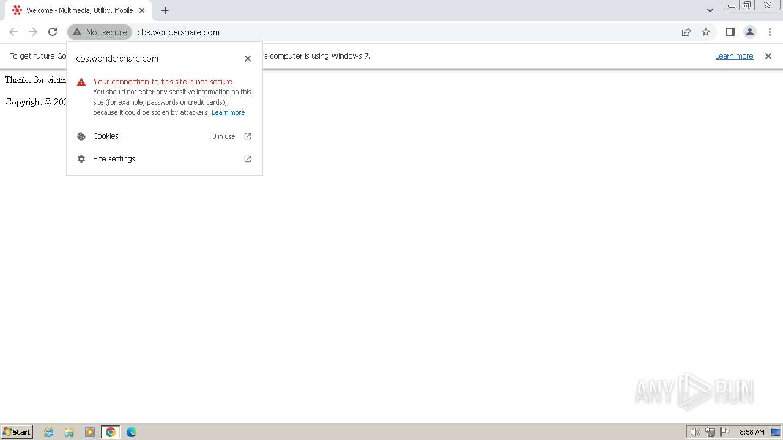
Task: Close the Welcome tab
Action: [x=142, y=10]
